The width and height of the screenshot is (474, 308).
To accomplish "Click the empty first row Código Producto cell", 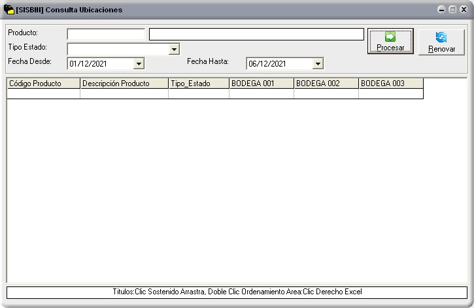I will 43,94.
